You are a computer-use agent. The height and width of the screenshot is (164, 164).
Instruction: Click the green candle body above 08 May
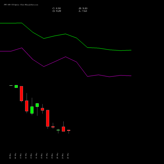(16, 86)
